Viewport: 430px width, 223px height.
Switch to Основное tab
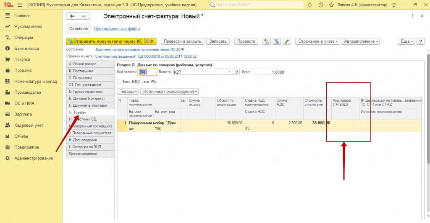click(x=79, y=29)
